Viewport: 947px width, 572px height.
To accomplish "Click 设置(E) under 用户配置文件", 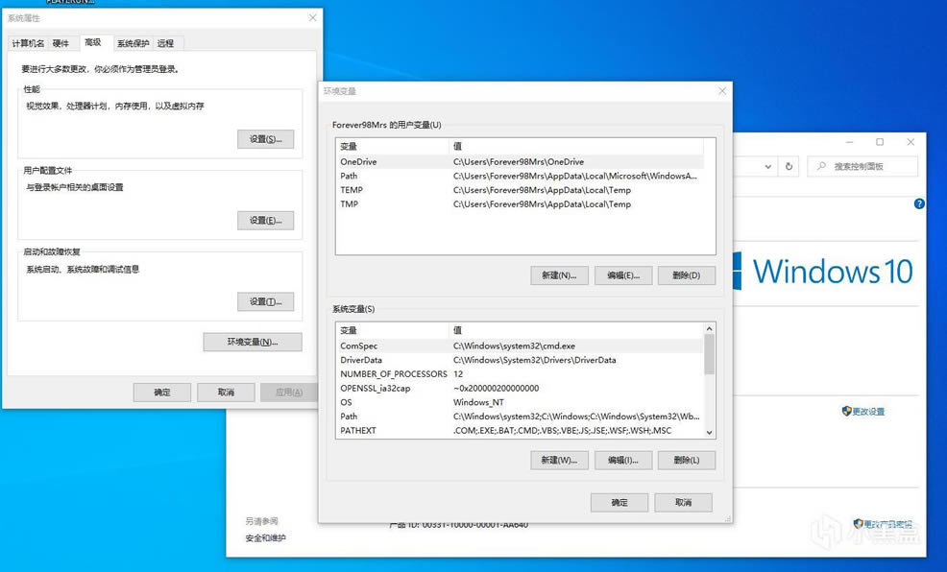I will pos(266,220).
